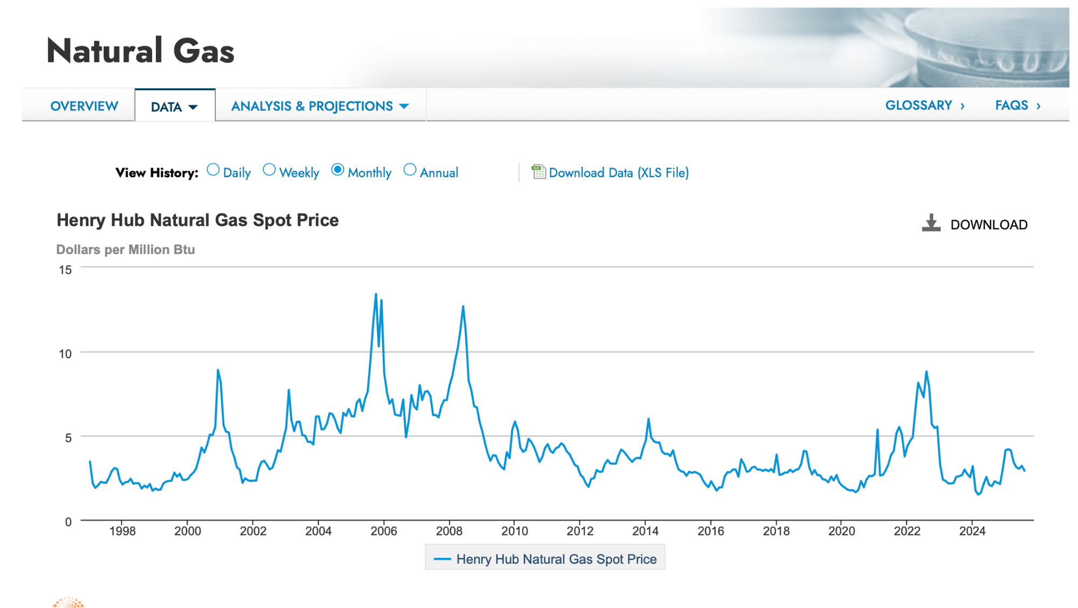Open the Overview tab

tap(84, 106)
